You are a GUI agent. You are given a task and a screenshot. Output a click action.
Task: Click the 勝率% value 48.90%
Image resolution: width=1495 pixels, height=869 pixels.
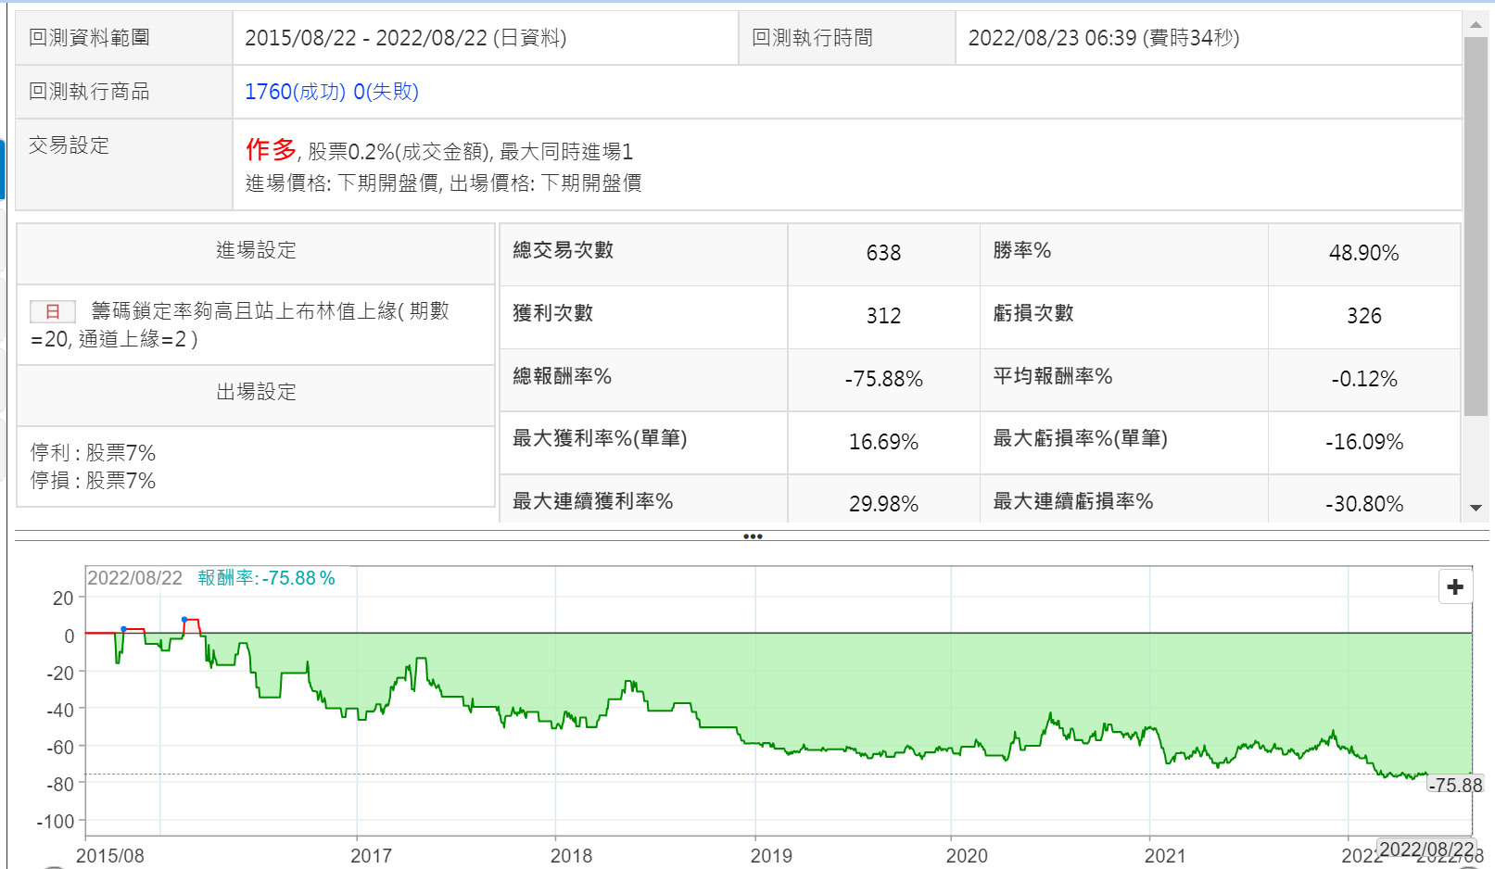click(1363, 253)
